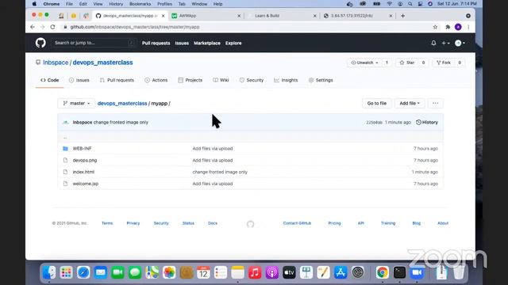Open welcome.jsp file
The height and width of the screenshot is (285, 508).
(86, 184)
